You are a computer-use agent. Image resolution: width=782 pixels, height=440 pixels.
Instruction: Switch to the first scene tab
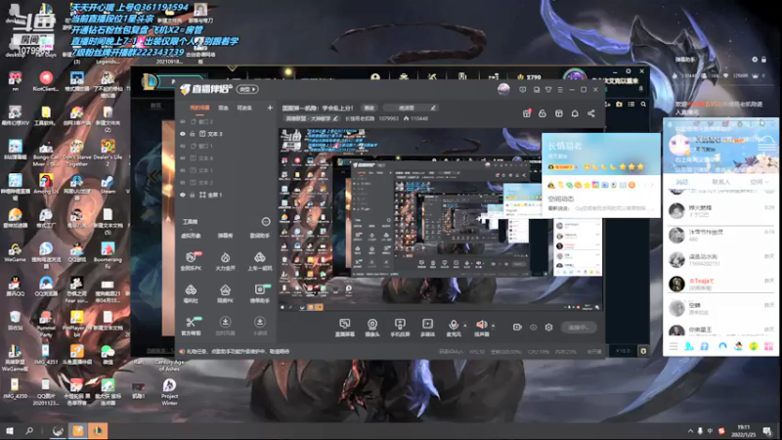pyautogui.click(x=199, y=108)
